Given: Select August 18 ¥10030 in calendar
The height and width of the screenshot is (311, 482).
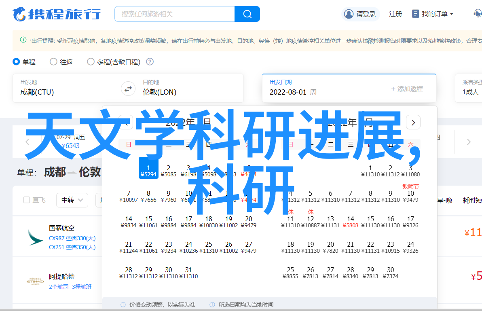Looking at the screenshot, I should tap(209, 222).
